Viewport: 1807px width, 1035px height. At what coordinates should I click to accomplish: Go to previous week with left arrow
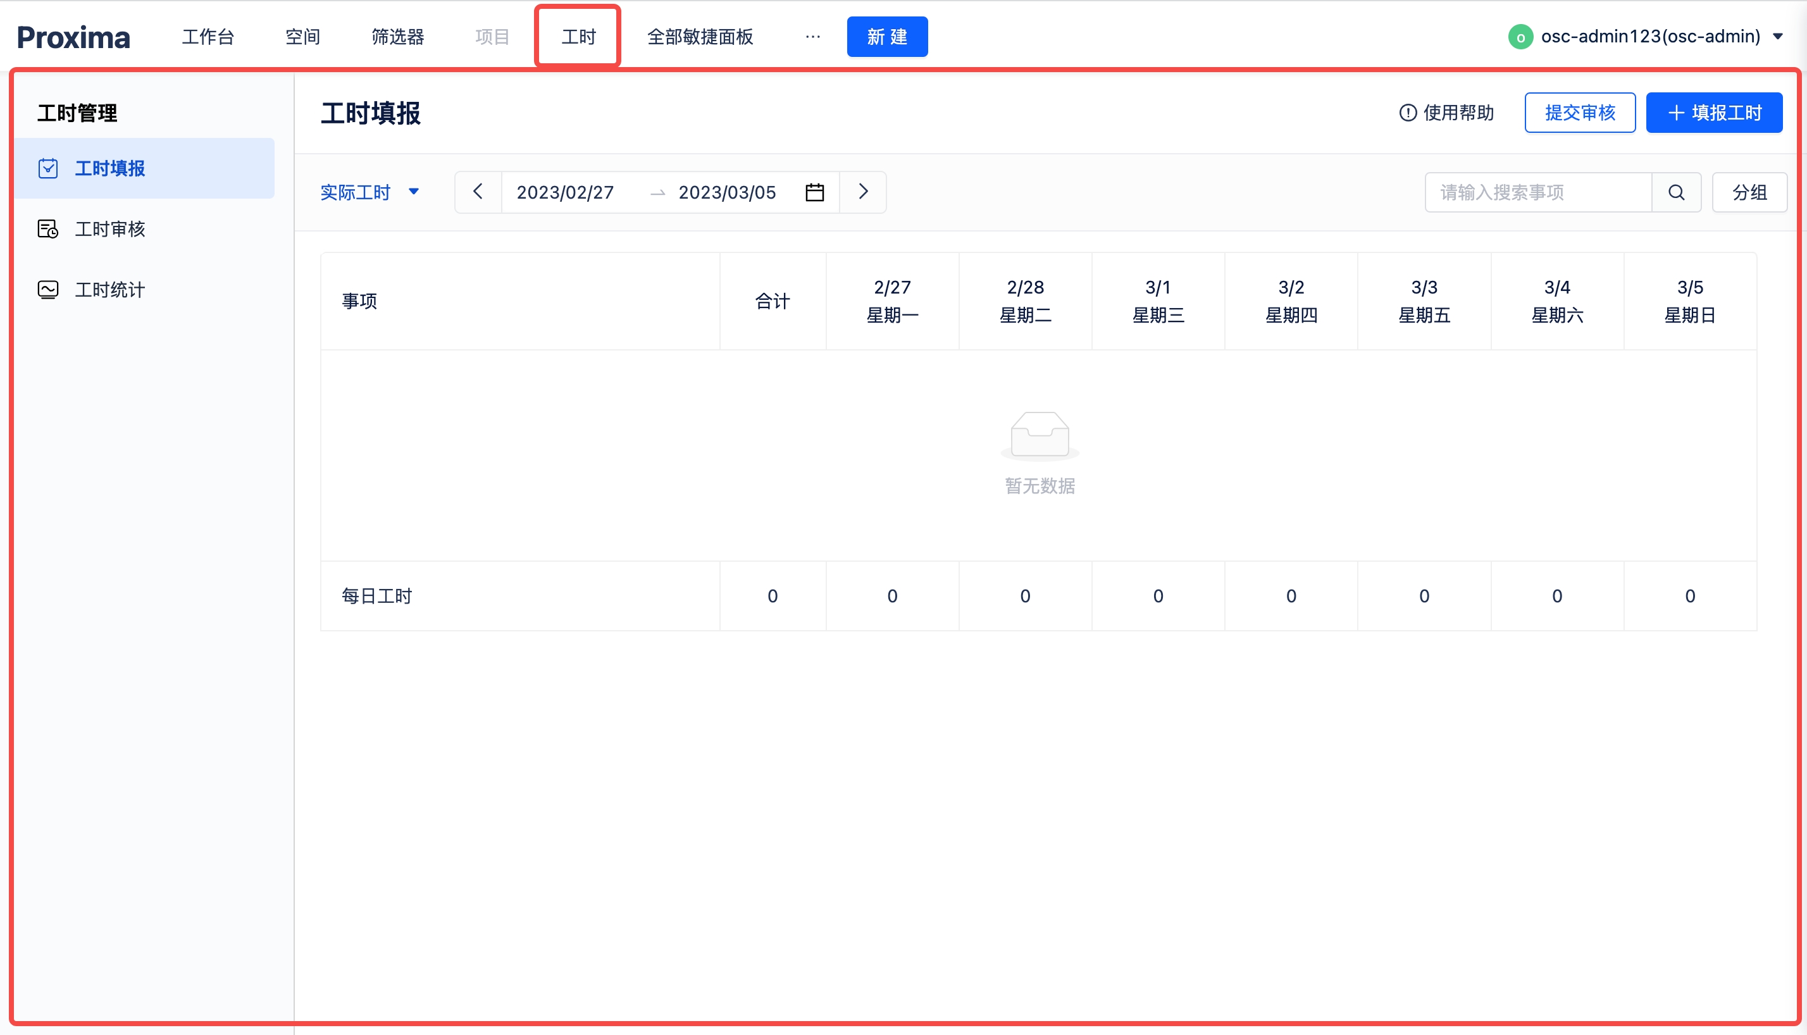click(x=478, y=192)
